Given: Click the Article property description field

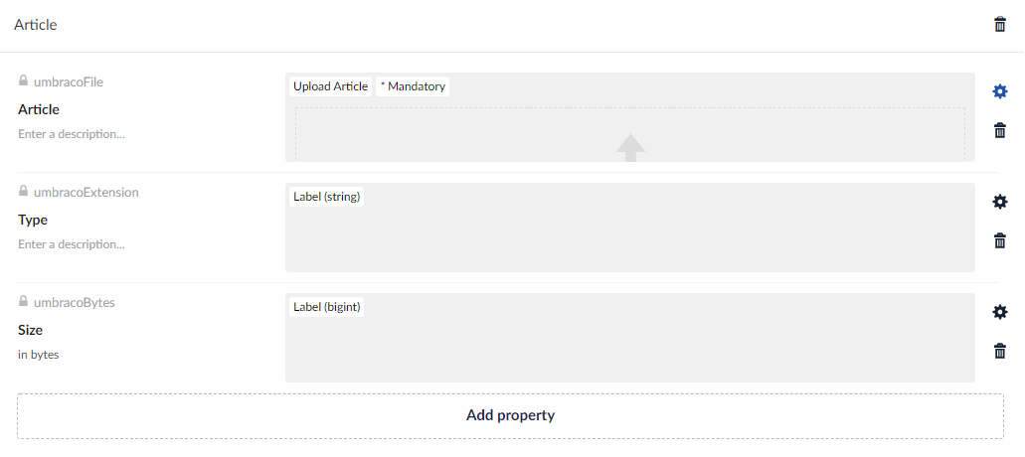Looking at the screenshot, I should 72,134.
